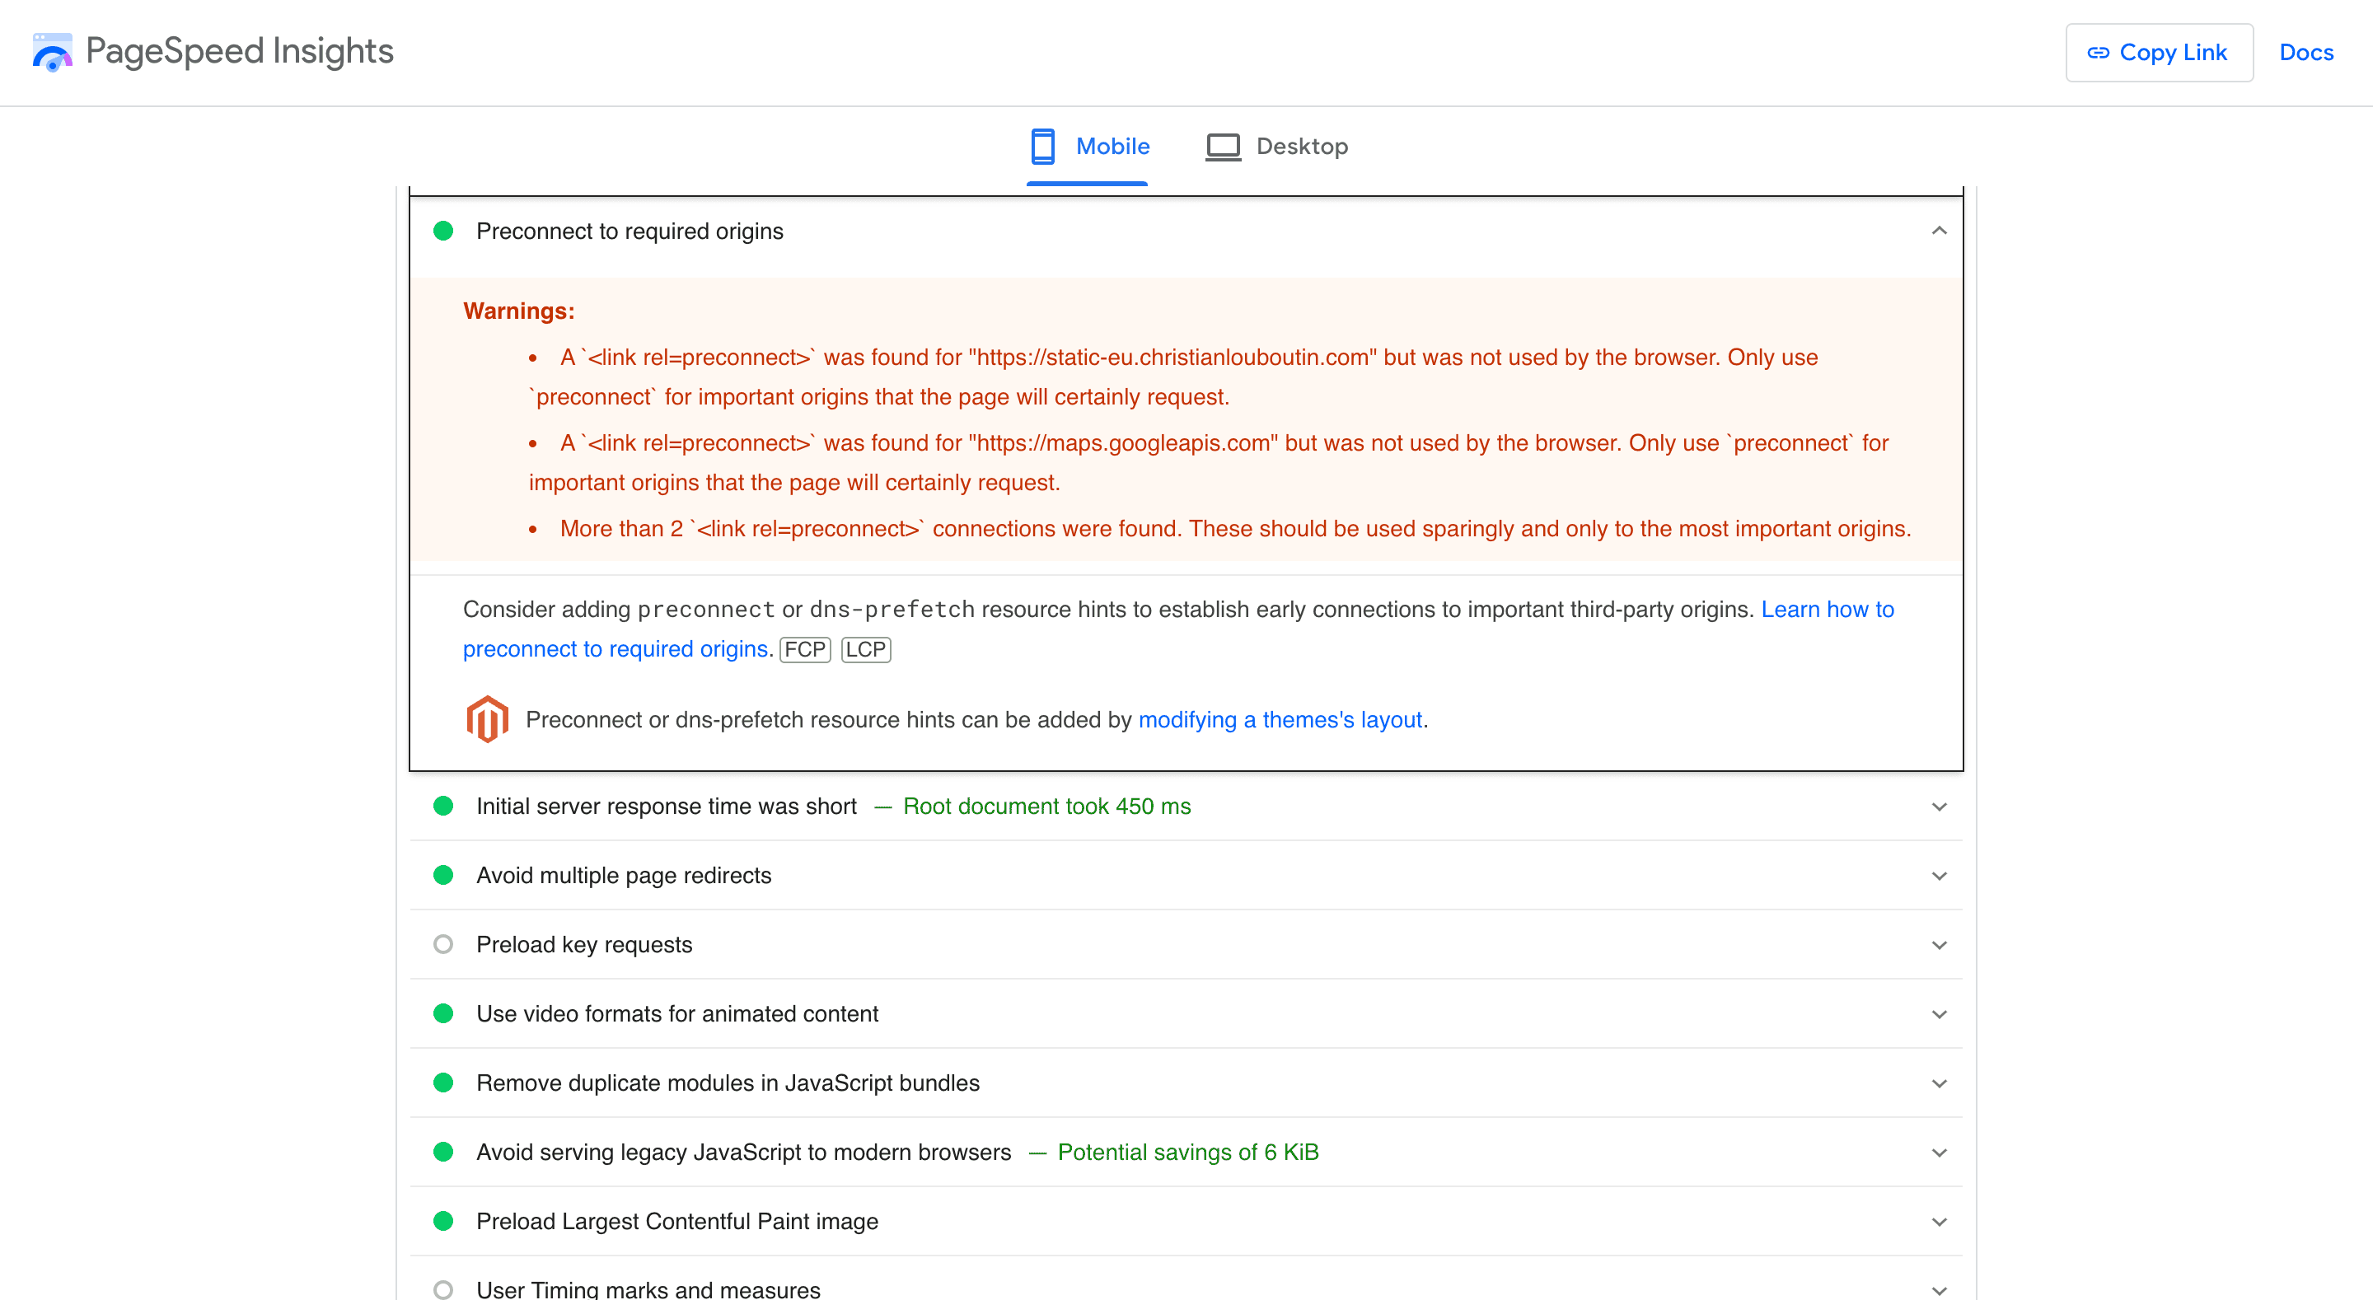This screenshot has width=2373, height=1300.
Task: Collapse the Preconnect to required origins section
Action: coord(1940,231)
